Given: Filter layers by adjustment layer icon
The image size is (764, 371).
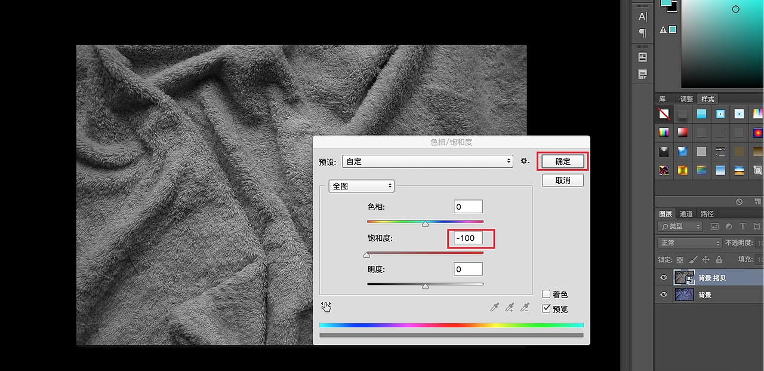Looking at the screenshot, I should pyautogui.click(x=728, y=226).
